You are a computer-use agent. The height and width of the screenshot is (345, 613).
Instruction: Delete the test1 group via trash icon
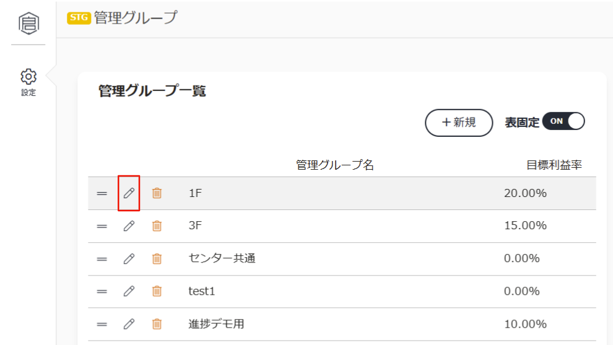click(157, 291)
